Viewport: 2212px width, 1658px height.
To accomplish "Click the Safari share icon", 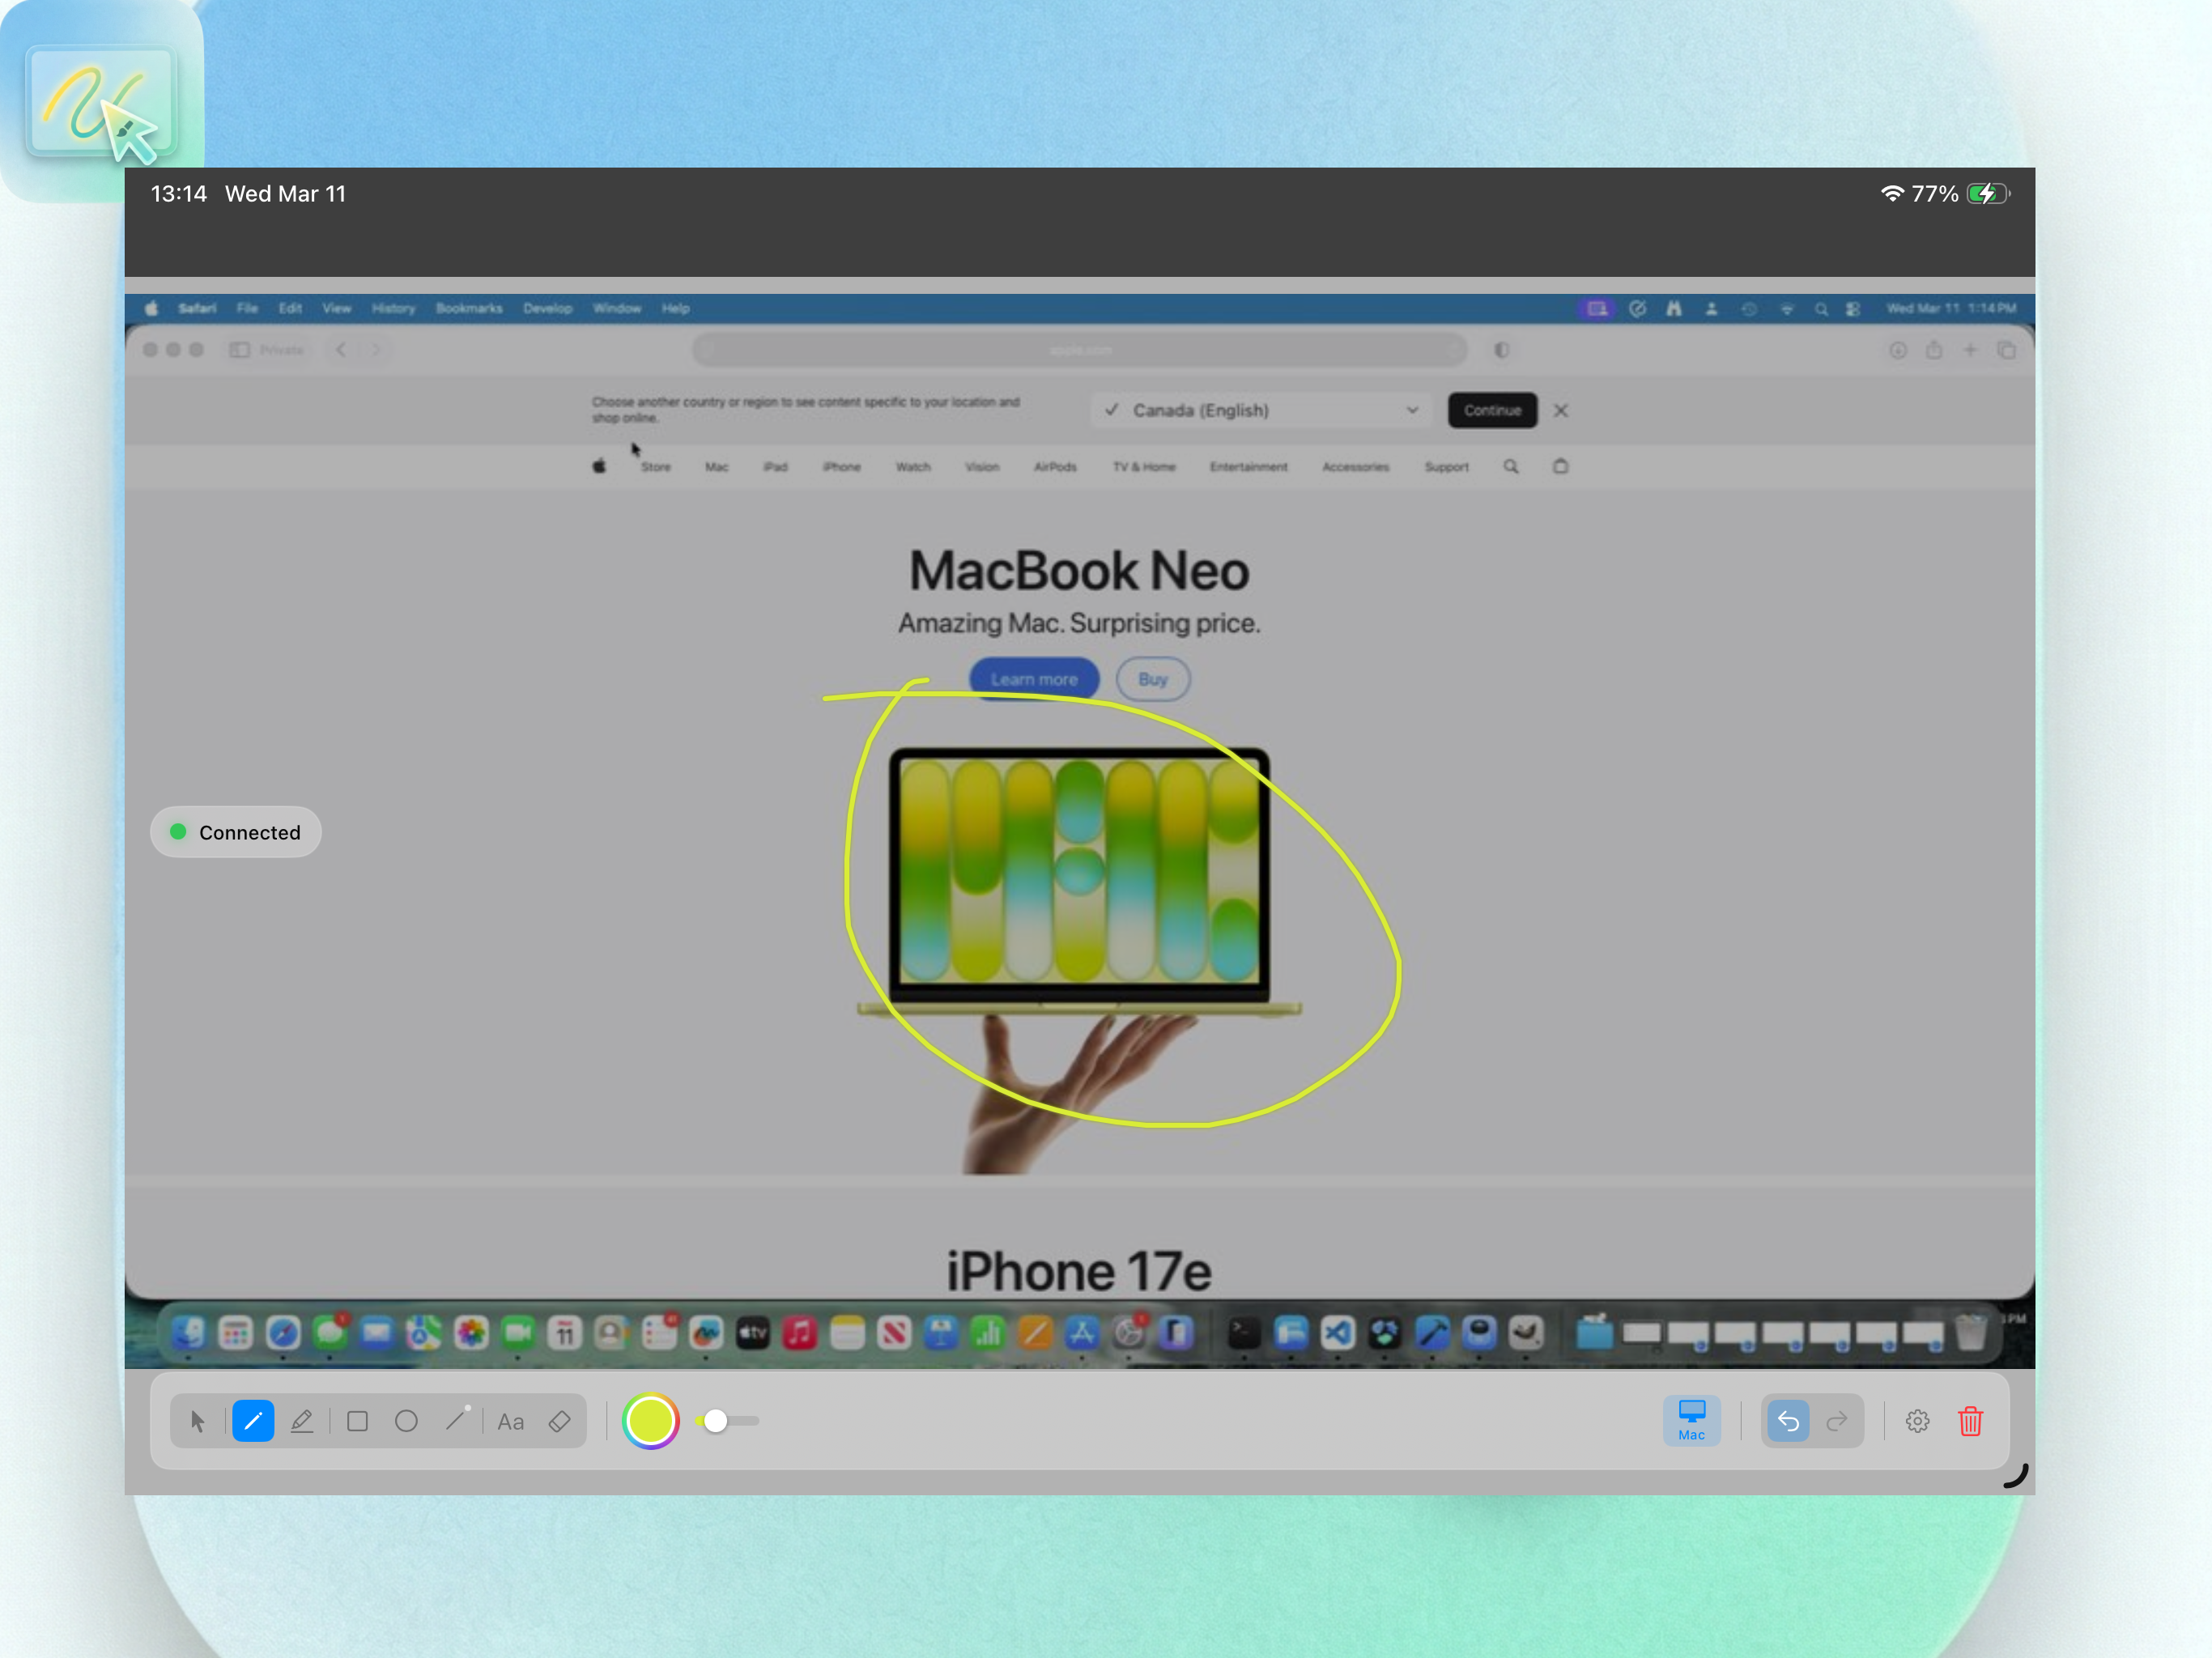I will [1934, 350].
